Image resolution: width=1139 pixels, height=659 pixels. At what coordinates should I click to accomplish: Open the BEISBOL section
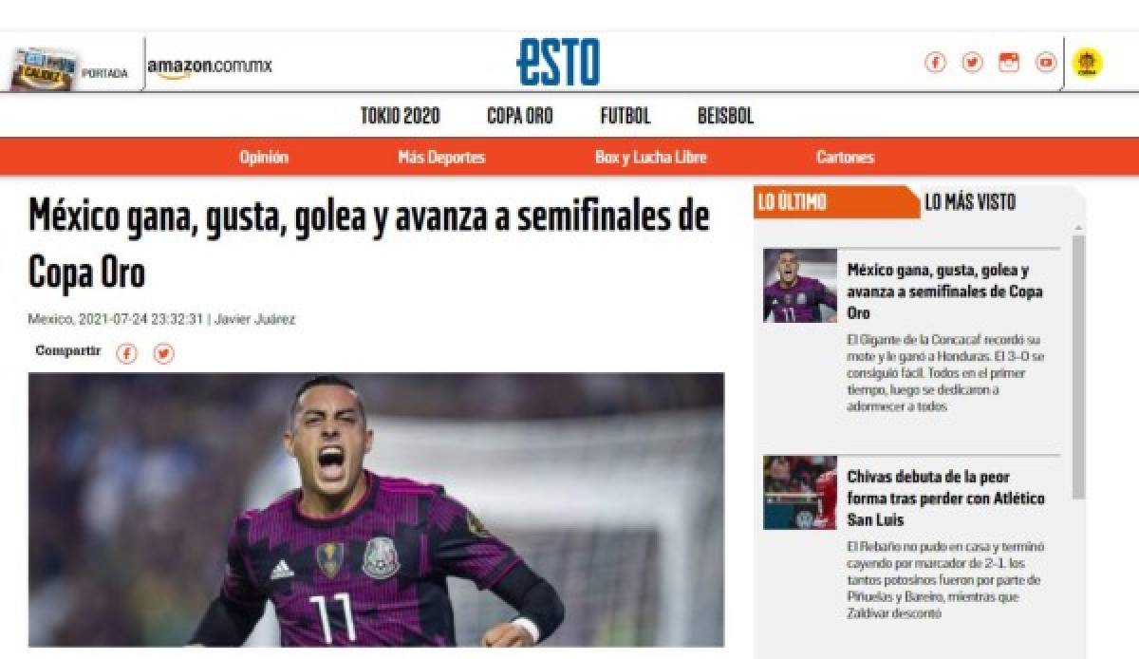725,116
